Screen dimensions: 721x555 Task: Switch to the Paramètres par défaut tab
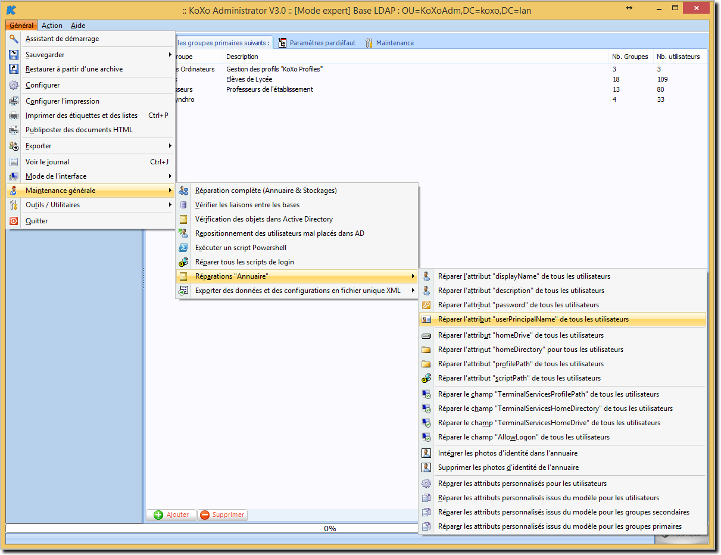[317, 43]
